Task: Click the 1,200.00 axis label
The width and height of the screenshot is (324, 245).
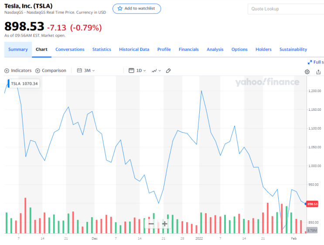Action: coord(315,91)
